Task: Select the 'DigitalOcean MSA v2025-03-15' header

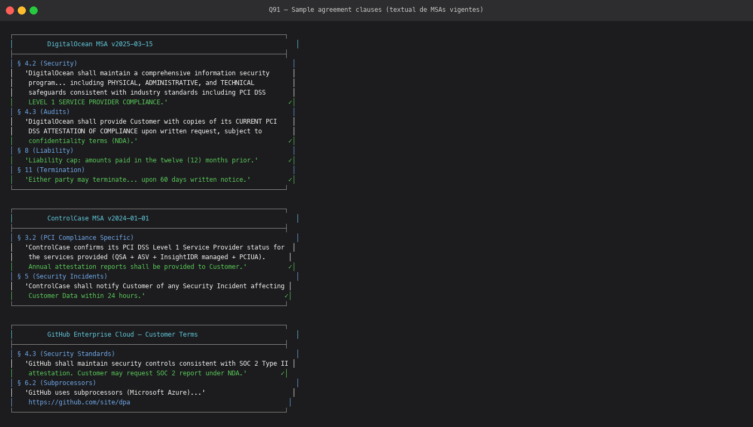Action: coord(100,44)
